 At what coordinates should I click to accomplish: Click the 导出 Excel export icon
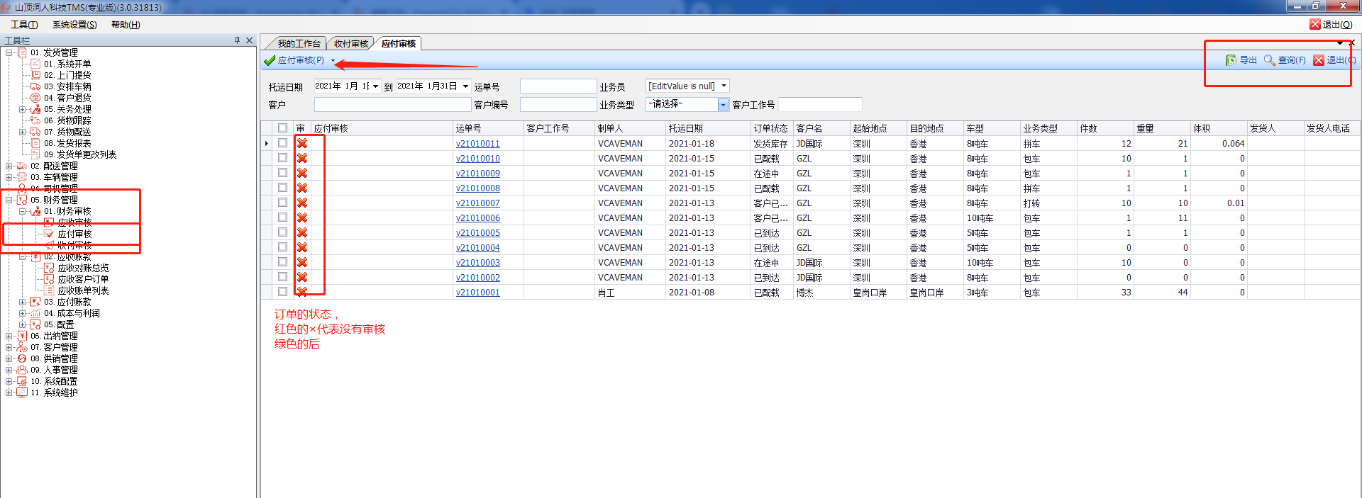point(1231,60)
